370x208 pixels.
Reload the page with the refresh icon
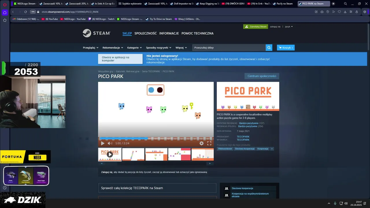(x=25, y=12)
